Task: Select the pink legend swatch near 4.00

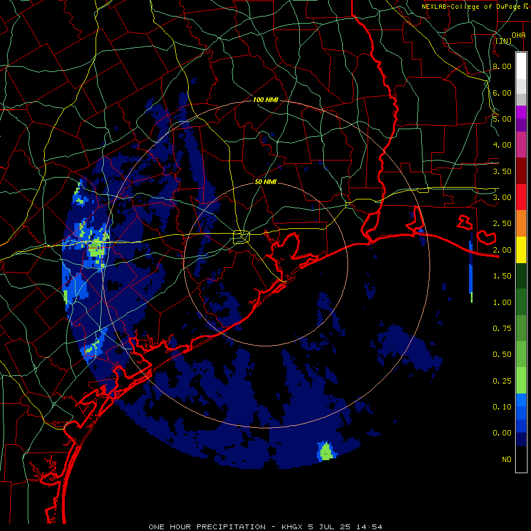Action: 521,145
